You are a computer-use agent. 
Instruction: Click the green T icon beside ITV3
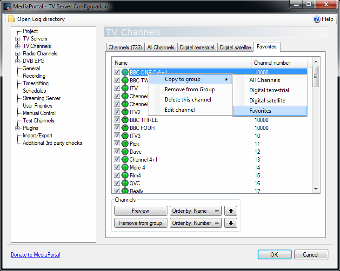tap(125, 135)
